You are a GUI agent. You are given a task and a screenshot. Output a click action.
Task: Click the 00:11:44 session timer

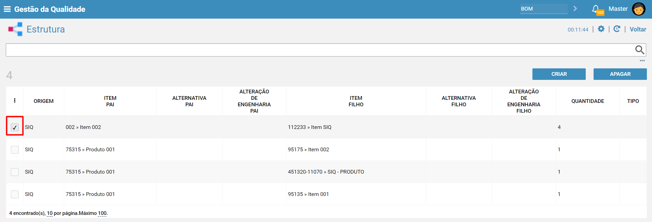pyautogui.click(x=578, y=30)
